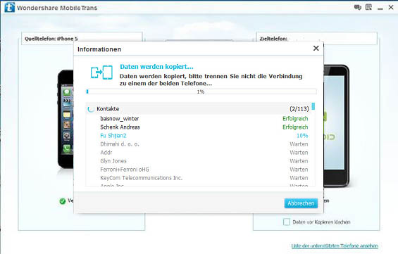Click the phone transfer icon in dialog
This screenshot has width=398, height=254.
pyautogui.click(x=101, y=72)
